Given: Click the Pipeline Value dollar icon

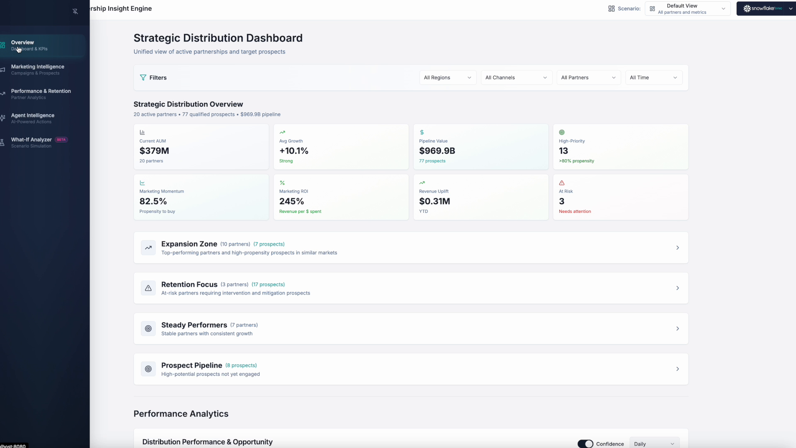Looking at the screenshot, I should 422,132.
